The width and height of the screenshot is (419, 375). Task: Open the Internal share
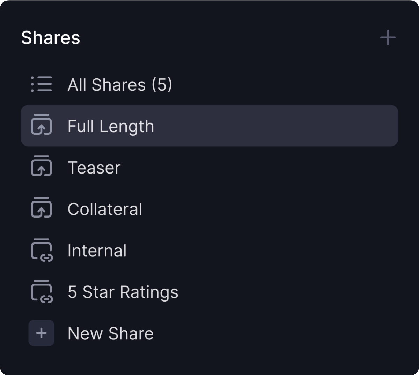click(x=98, y=250)
